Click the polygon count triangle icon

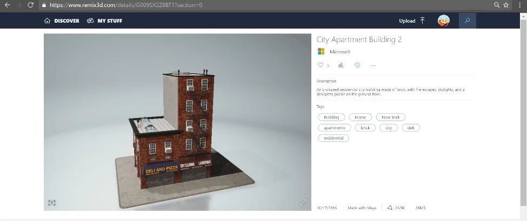tap(390, 208)
